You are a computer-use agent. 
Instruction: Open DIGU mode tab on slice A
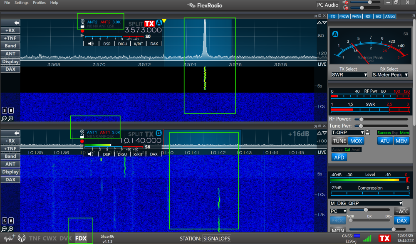[x=123, y=44]
